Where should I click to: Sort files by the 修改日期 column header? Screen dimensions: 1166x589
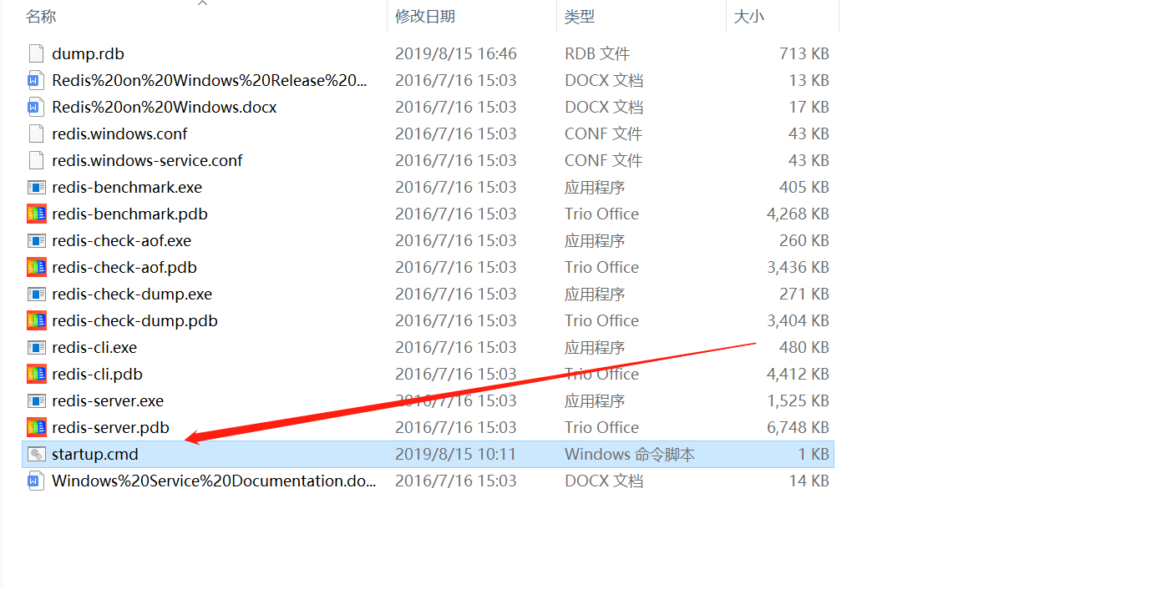click(x=425, y=16)
